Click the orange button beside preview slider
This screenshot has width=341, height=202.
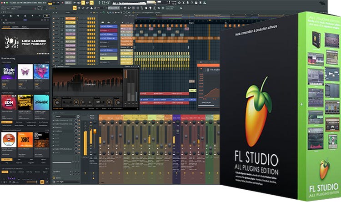(42, 182)
